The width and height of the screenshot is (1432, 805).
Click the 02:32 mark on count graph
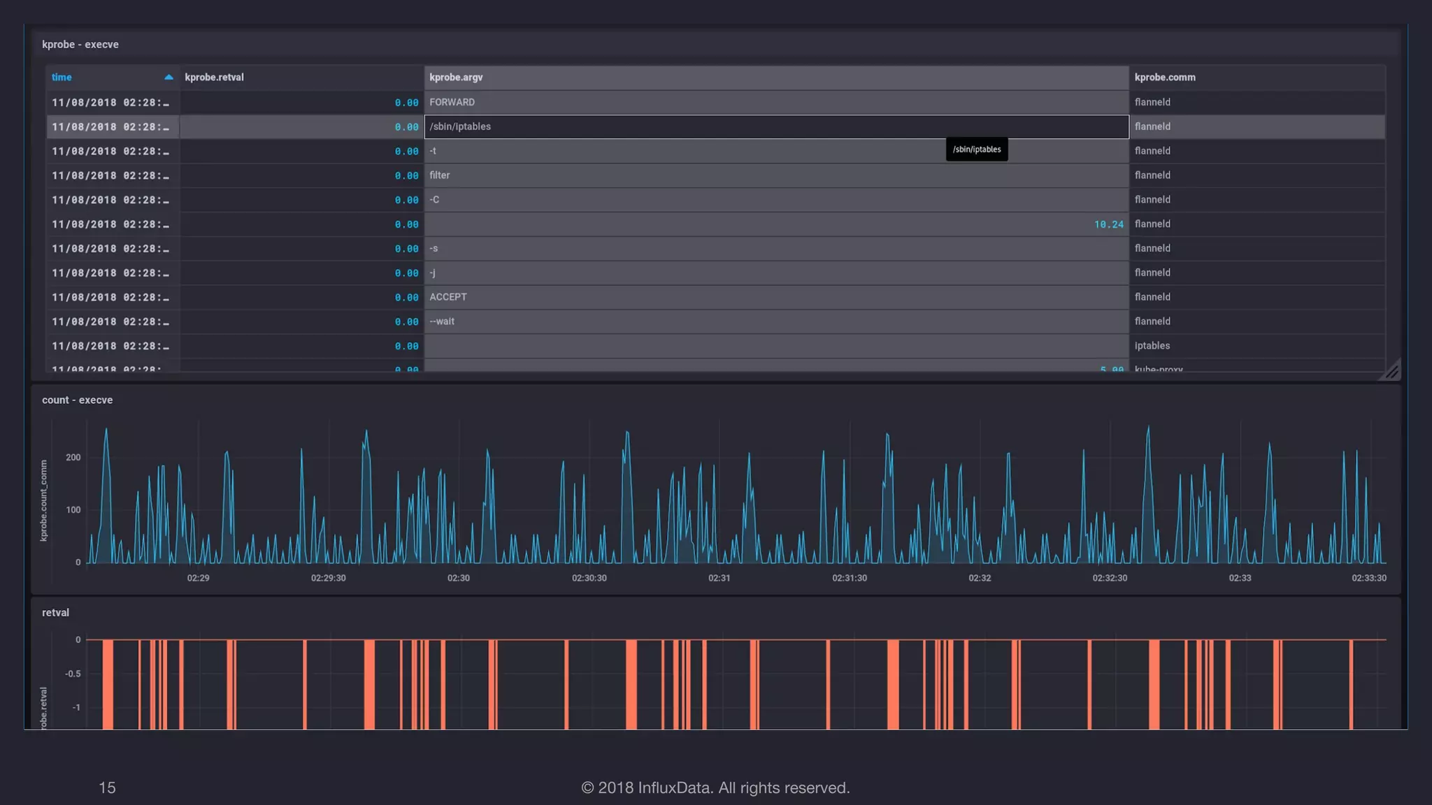point(979,578)
